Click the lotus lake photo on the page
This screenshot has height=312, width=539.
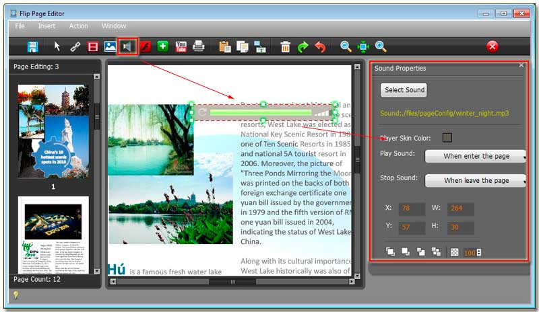(x=170, y=210)
